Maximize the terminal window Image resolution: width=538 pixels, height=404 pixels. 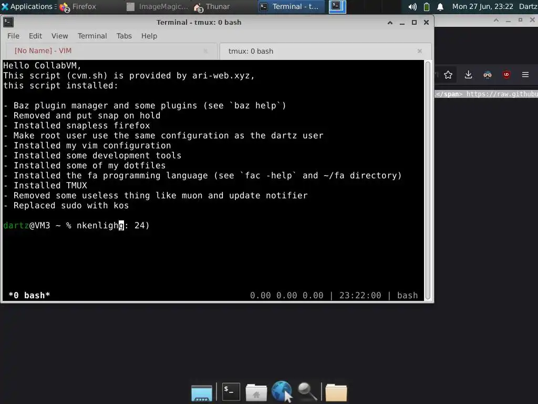point(414,23)
